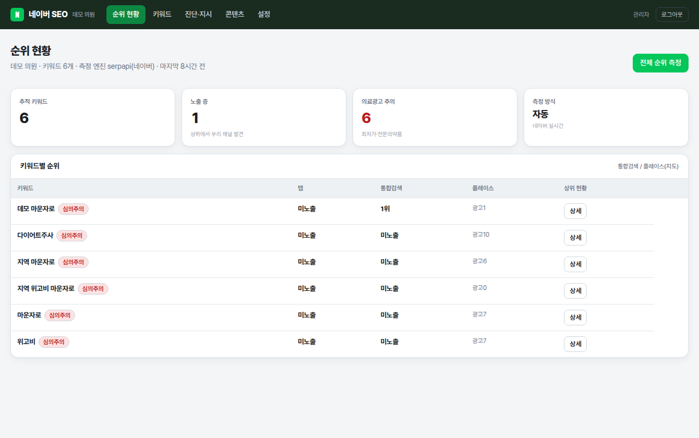
Task: Open 상세 for 지역 마운자로 row
Action: point(575,264)
